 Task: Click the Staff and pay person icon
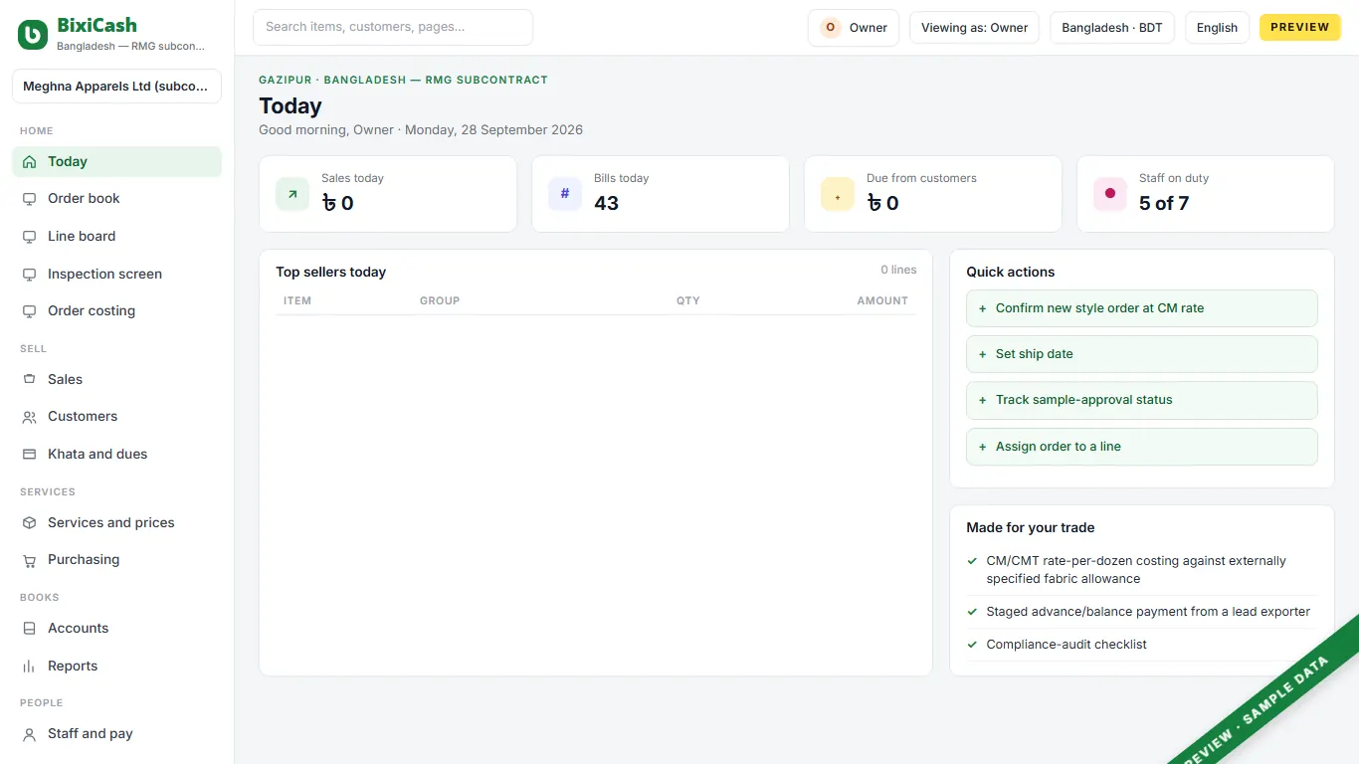point(29,734)
